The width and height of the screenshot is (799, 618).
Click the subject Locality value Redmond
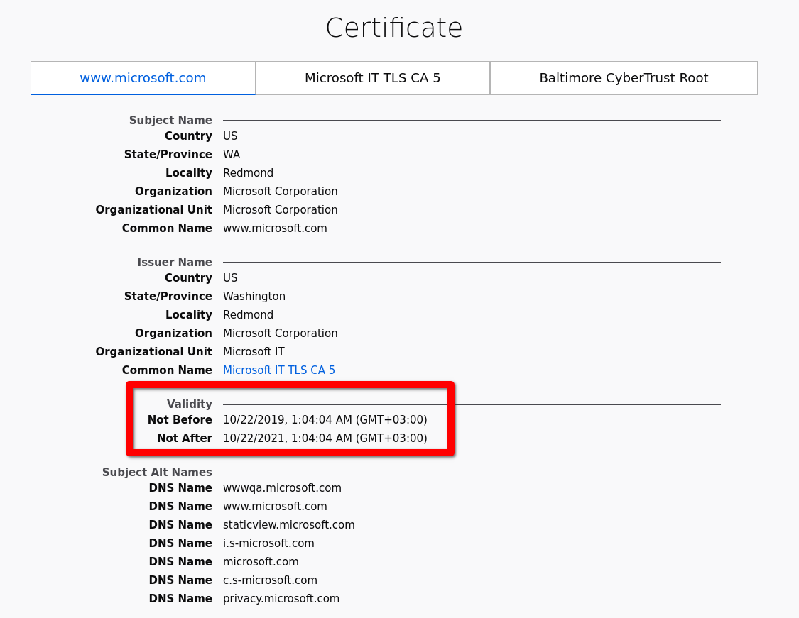point(248,173)
